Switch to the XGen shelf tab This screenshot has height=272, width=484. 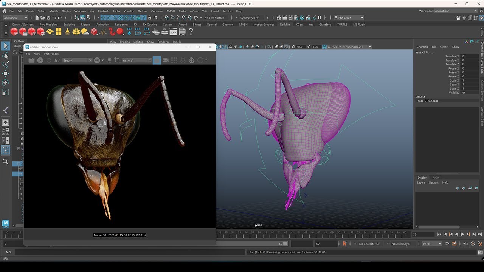coord(299,25)
